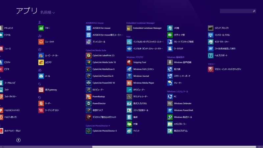Launch the ミュージック headphone icon

pyautogui.click(x=41, y=42)
